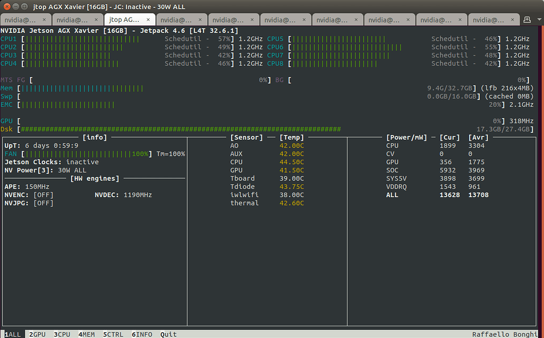This screenshot has height=338, width=544.
Task: Click the Jetson Clocks inactive status
Action: (82, 162)
